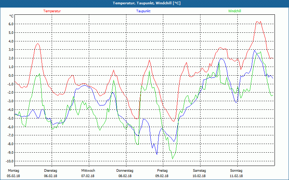Viewport: 289px width, 180px height.
Task: Click the Mittwoch day label
Action: (x=88, y=171)
